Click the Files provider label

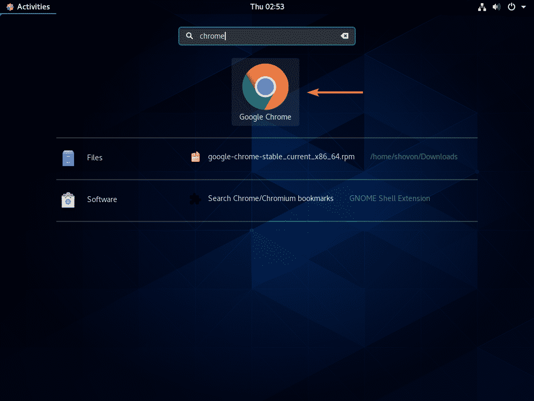[95, 158]
